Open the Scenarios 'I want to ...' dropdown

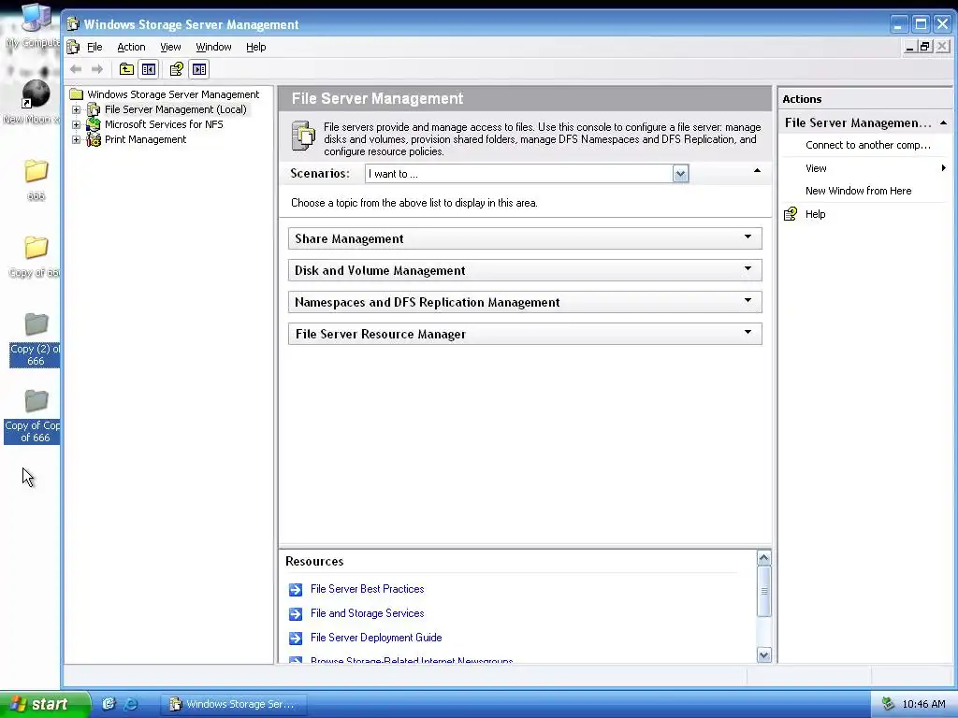coord(681,174)
